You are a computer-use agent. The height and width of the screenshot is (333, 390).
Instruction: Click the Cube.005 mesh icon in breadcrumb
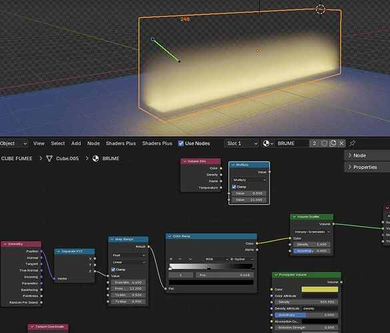[x=49, y=158]
